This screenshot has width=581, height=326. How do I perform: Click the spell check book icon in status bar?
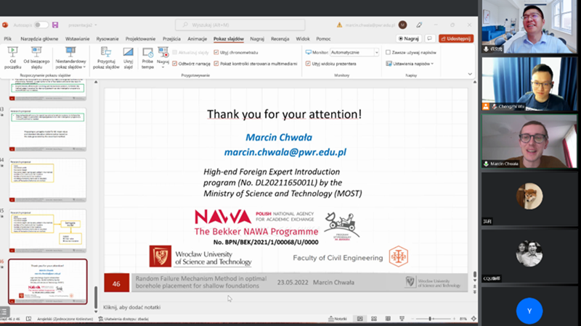coord(28,319)
